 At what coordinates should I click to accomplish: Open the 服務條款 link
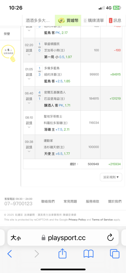point(92,201)
